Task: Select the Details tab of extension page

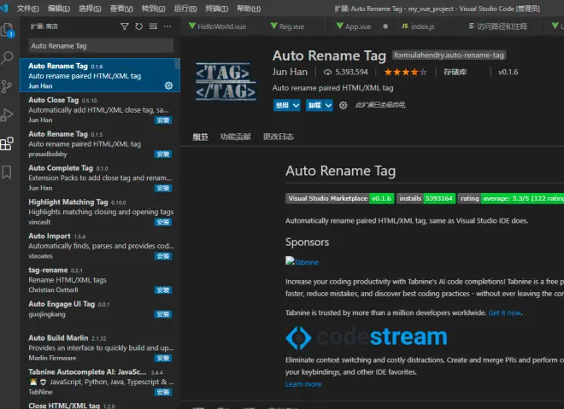Action: click(x=200, y=137)
